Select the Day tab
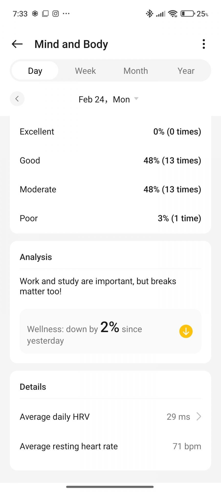The image size is (221, 492). point(35,71)
